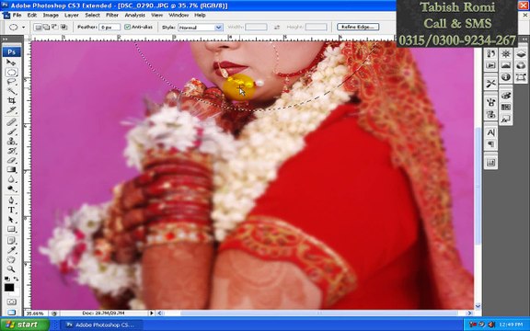Choose Intersect with selection mode

point(63,27)
